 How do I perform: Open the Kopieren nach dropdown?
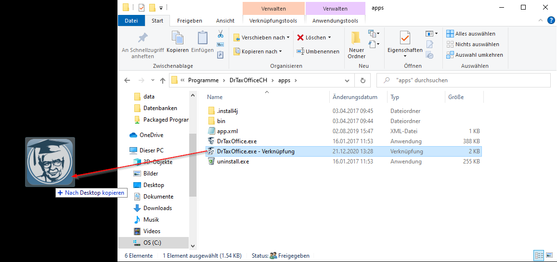[258, 51]
